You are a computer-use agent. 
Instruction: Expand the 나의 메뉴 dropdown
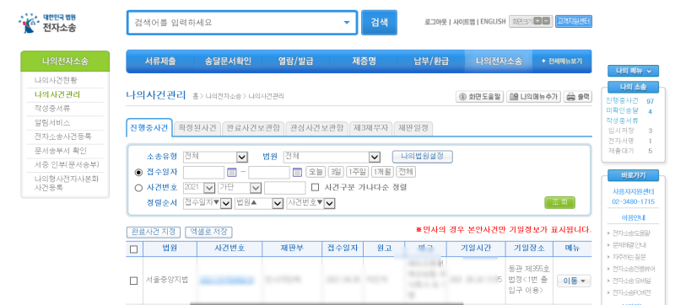634,71
